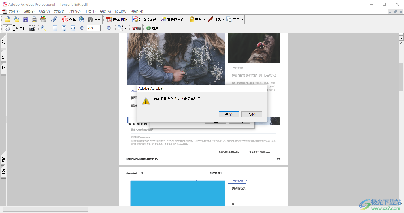Click the green 帮助 question icon

click(x=148, y=28)
